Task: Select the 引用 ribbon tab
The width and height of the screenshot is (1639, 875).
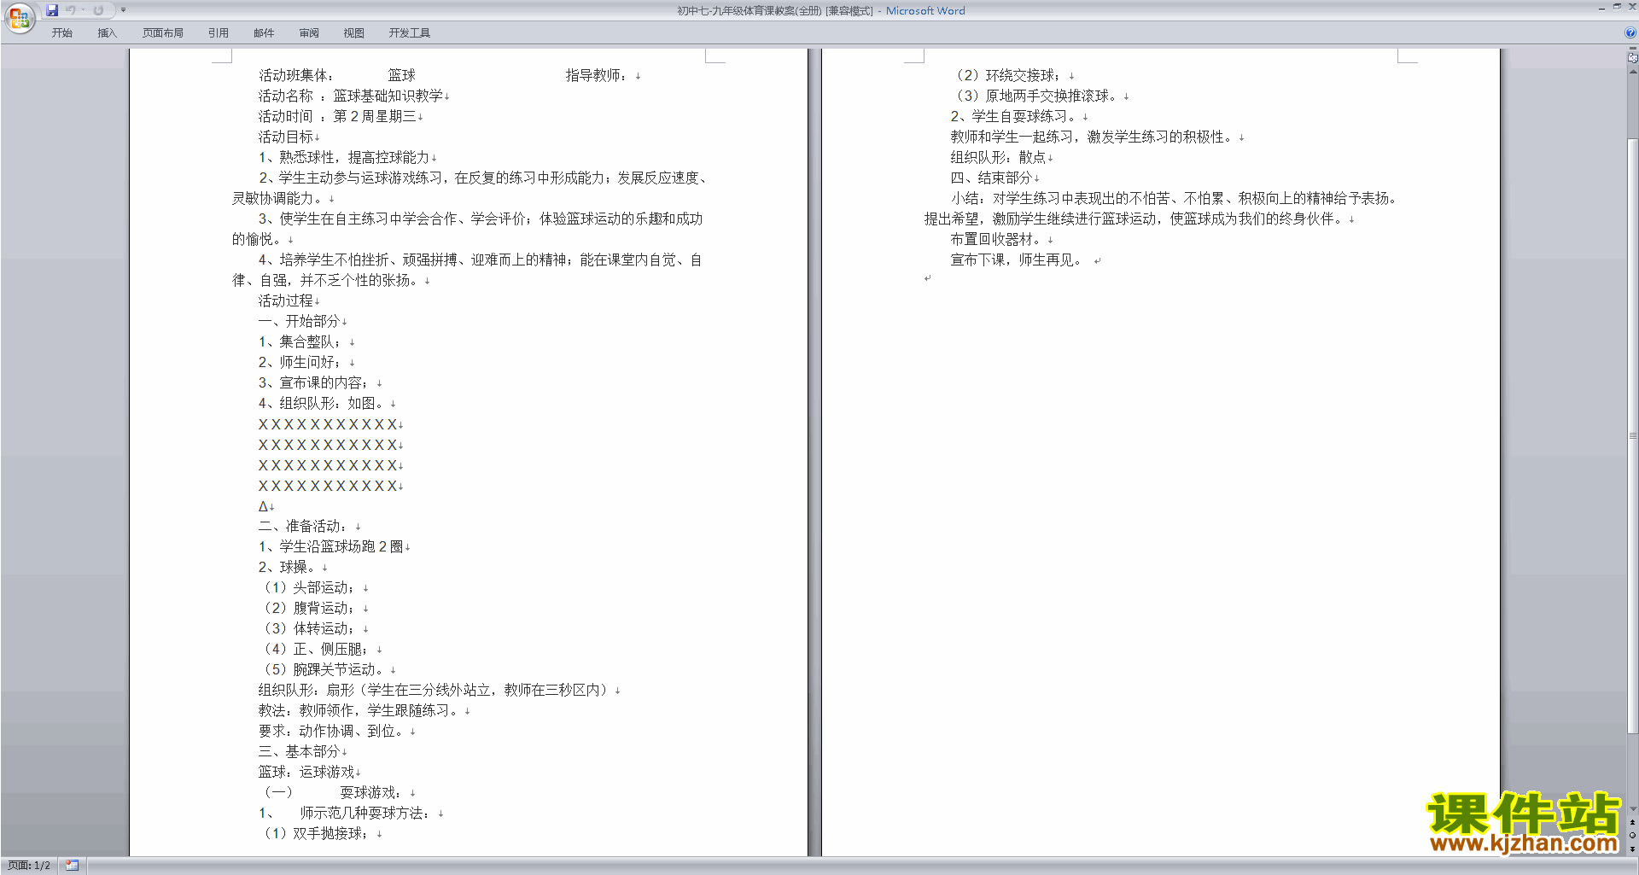Action: coord(218,33)
